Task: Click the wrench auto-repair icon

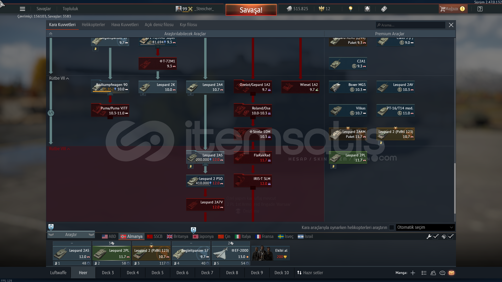Action: coord(429,237)
